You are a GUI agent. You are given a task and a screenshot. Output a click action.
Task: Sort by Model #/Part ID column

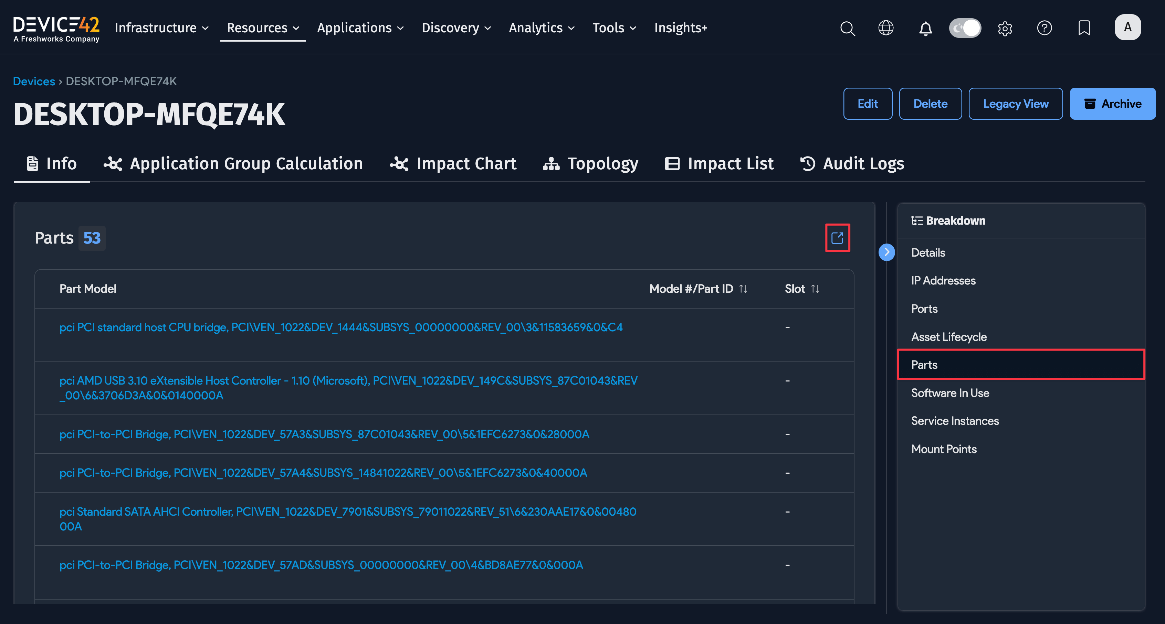[743, 289]
